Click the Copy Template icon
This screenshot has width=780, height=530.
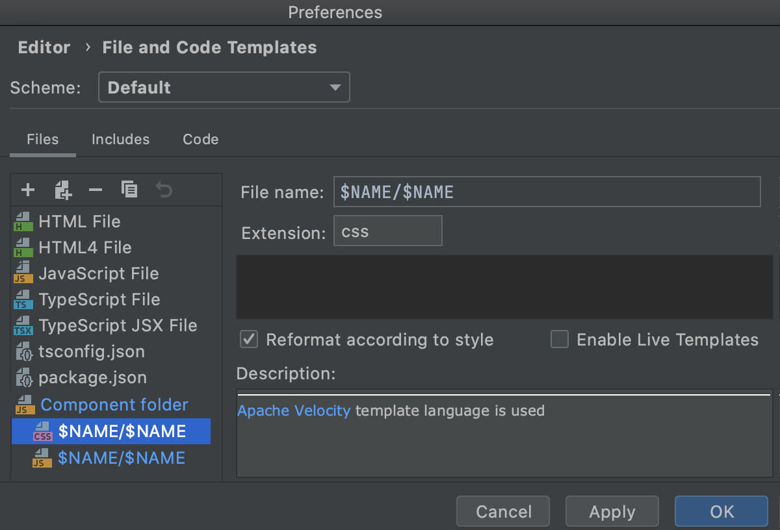pos(129,190)
